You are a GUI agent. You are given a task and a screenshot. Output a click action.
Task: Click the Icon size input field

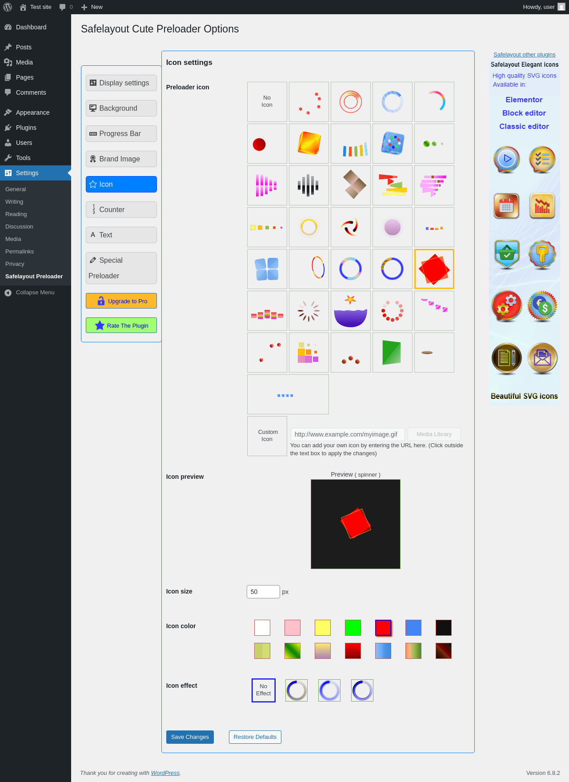tap(263, 592)
